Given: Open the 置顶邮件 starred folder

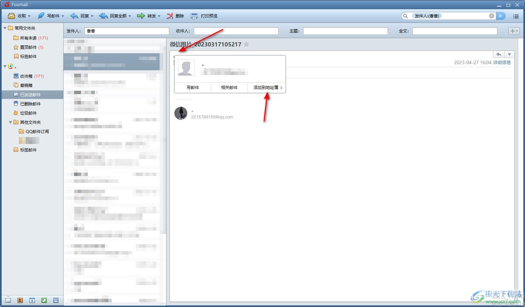Looking at the screenshot, I should (x=32, y=47).
